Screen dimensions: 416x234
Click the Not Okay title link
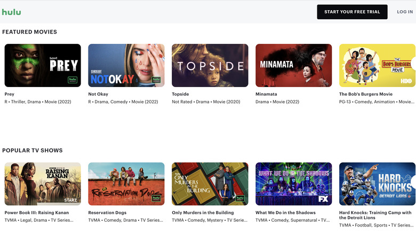(x=98, y=94)
